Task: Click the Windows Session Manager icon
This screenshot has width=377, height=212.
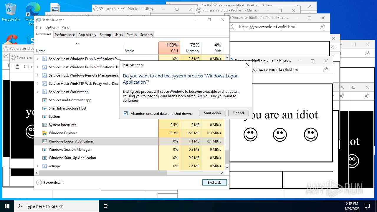Action: (x=45, y=150)
